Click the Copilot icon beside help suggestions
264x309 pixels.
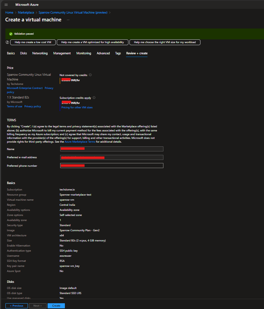click(7, 42)
